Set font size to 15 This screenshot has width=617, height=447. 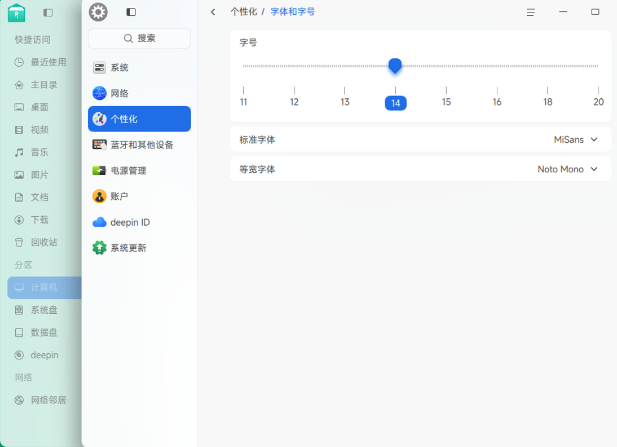(x=446, y=102)
